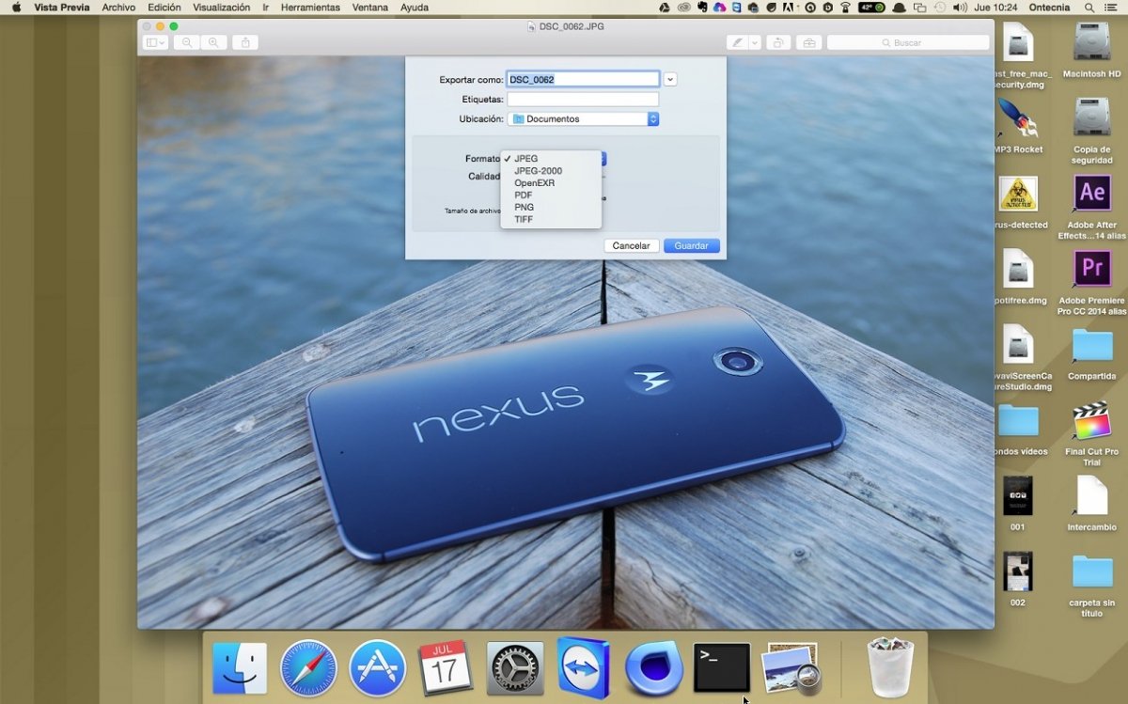
Task: Choose PNG in the Formato list
Action: pos(551,207)
